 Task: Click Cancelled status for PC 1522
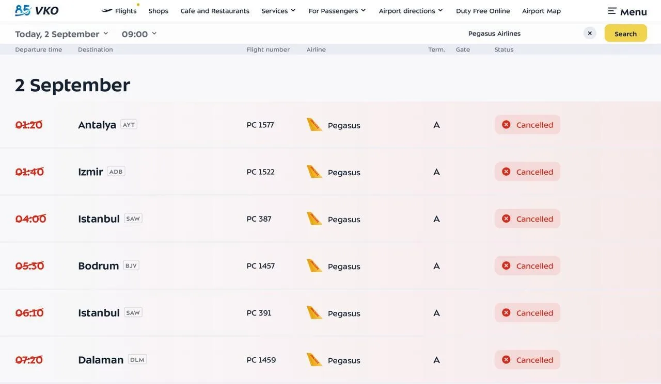[x=527, y=172]
